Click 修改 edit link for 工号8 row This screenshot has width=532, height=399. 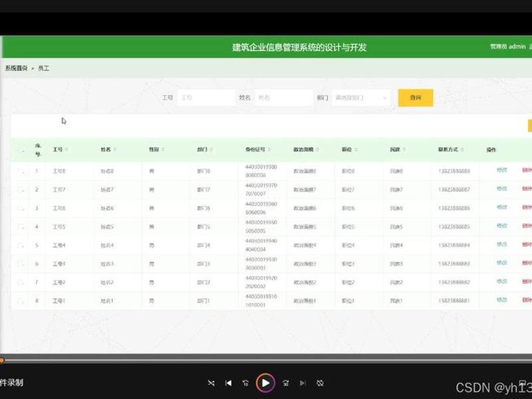pyautogui.click(x=502, y=170)
